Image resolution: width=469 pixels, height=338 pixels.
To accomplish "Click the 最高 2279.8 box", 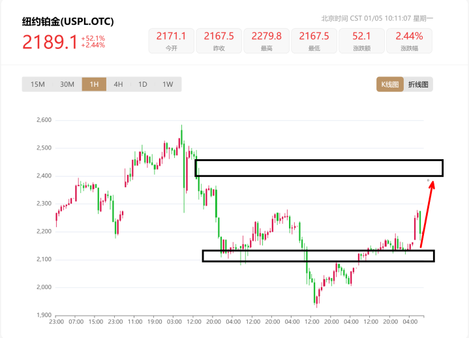I will pyautogui.click(x=266, y=40).
